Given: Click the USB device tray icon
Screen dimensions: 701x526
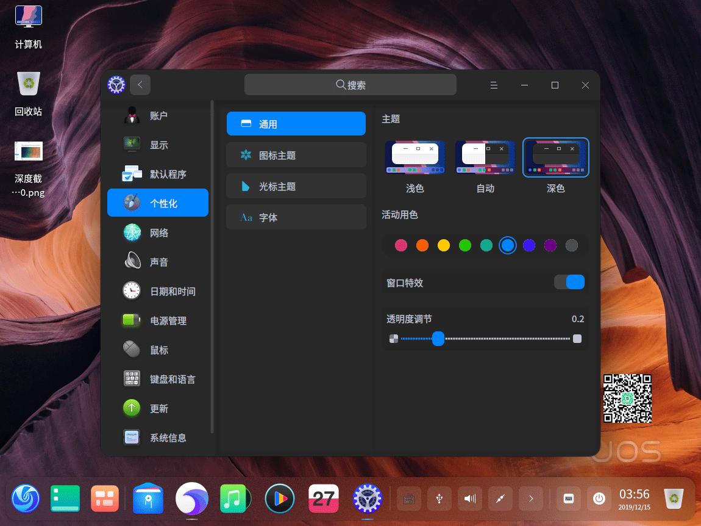Looking at the screenshot, I should [439, 499].
